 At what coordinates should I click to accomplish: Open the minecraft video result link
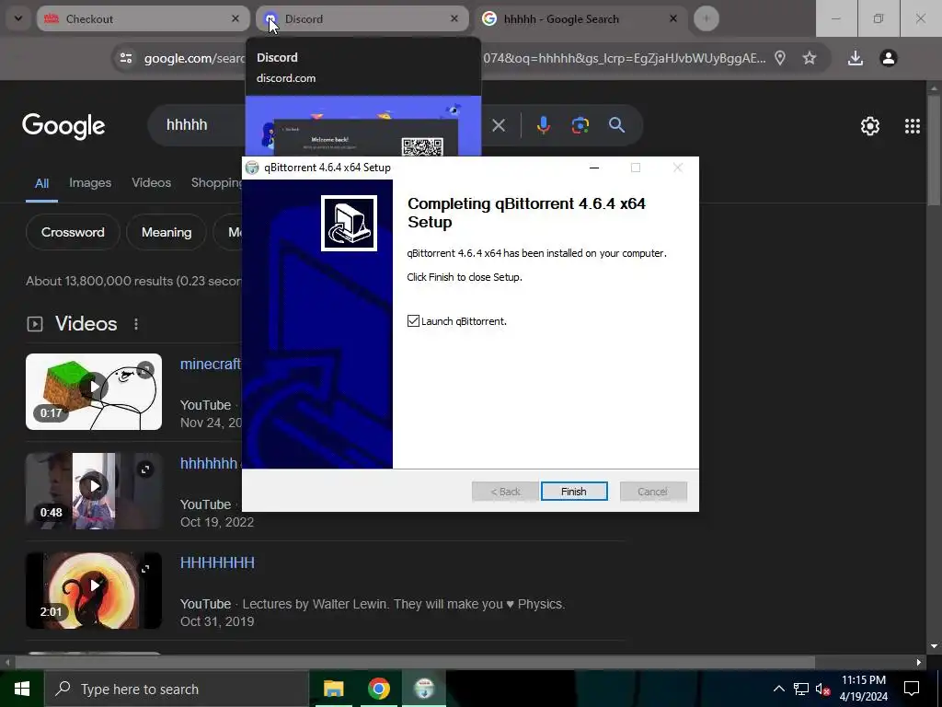(x=211, y=365)
